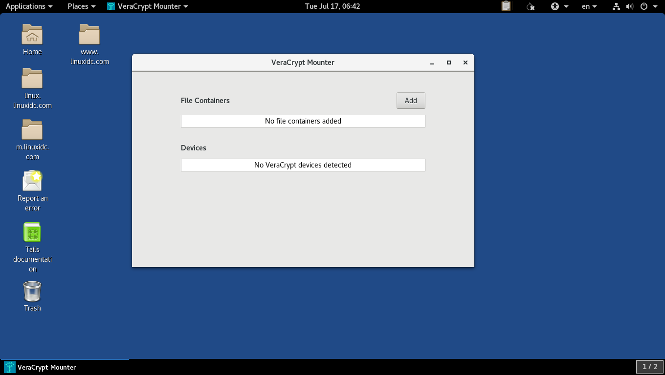Click the VeraCrypt icon in bottom taskbar
The image size is (665, 375).
point(9,367)
